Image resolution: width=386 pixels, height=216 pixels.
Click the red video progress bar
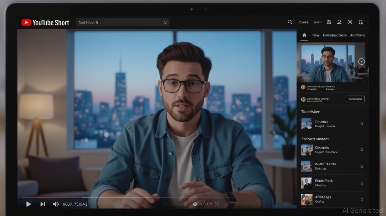[x=52, y=197]
